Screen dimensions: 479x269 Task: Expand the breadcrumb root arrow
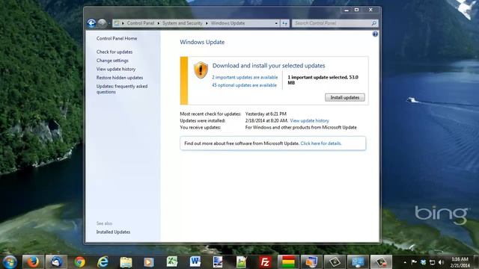(123, 23)
